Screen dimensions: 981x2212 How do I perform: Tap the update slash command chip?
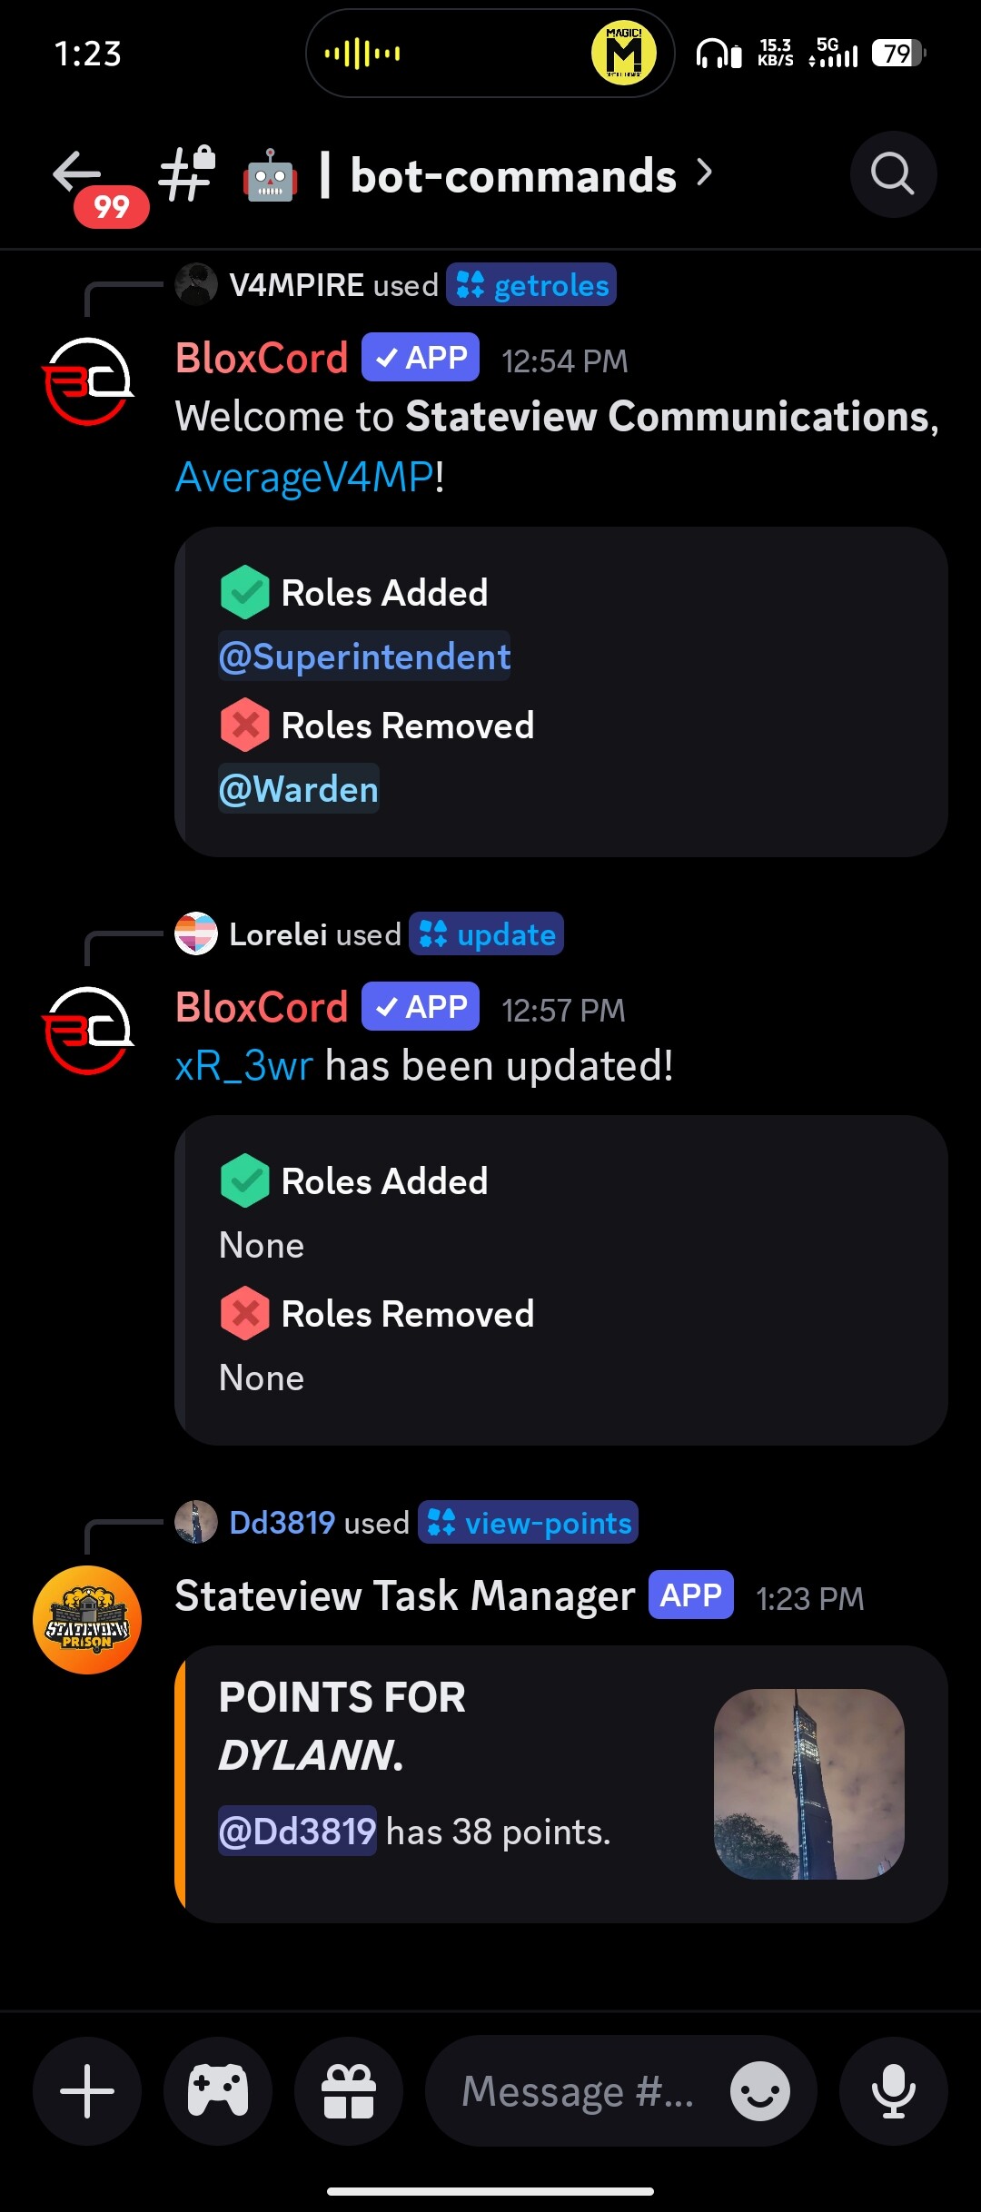486,934
